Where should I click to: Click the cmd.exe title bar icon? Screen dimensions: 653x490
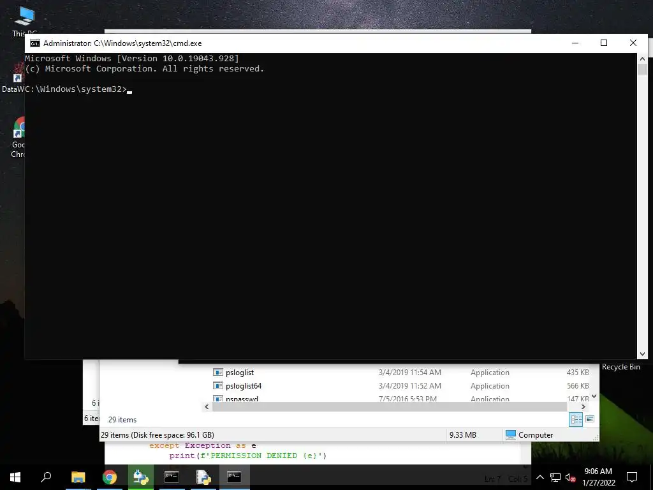click(35, 43)
